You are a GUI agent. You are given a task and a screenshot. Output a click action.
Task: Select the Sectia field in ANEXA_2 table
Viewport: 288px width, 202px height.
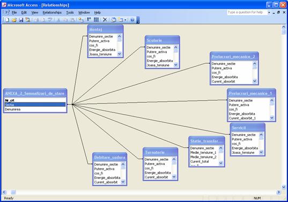pyautogui.click(x=35, y=104)
